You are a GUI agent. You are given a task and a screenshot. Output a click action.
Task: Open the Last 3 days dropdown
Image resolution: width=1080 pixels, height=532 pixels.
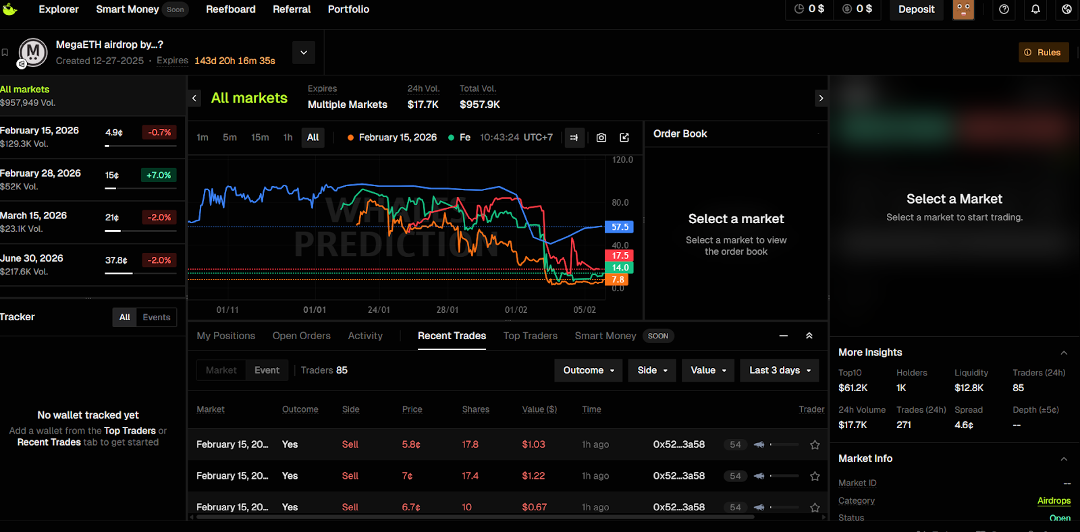pos(780,370)
